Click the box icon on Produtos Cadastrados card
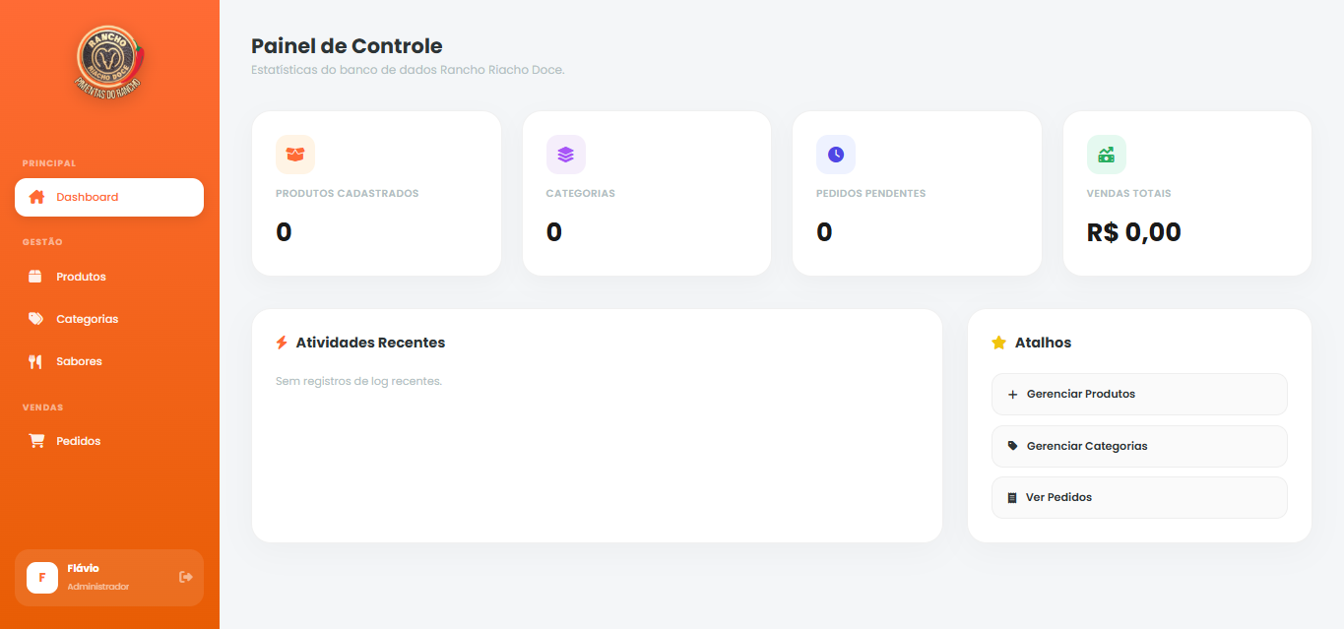The width and height of the screenshot is (1344, 629). pos(295,155)
